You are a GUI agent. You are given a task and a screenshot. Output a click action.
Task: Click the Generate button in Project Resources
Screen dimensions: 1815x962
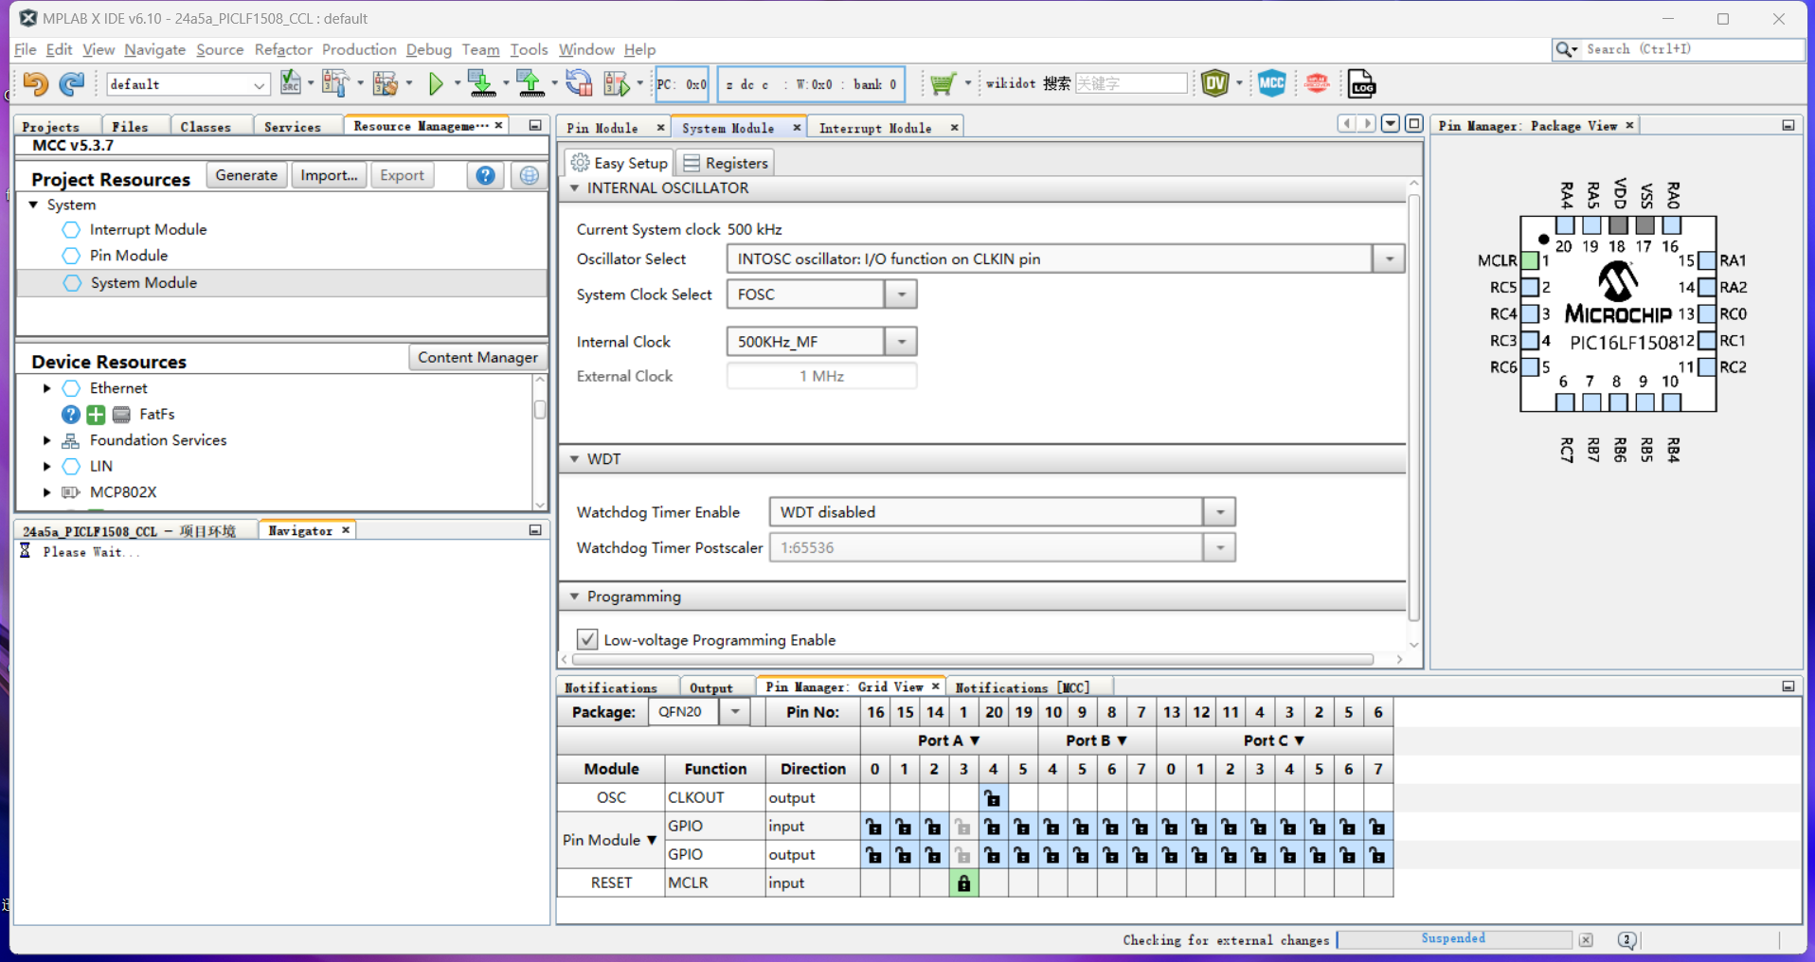point(246,174)
